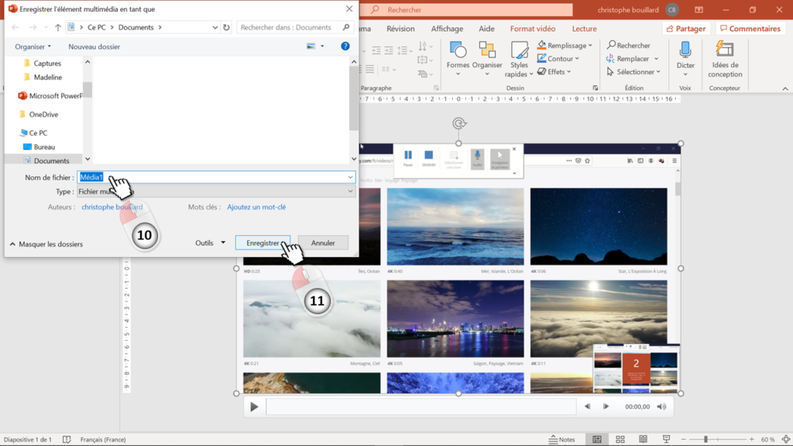Switch to the Révision tab
Image resolution: width=793 pixels, height=446 pixels.
(400, 29)
